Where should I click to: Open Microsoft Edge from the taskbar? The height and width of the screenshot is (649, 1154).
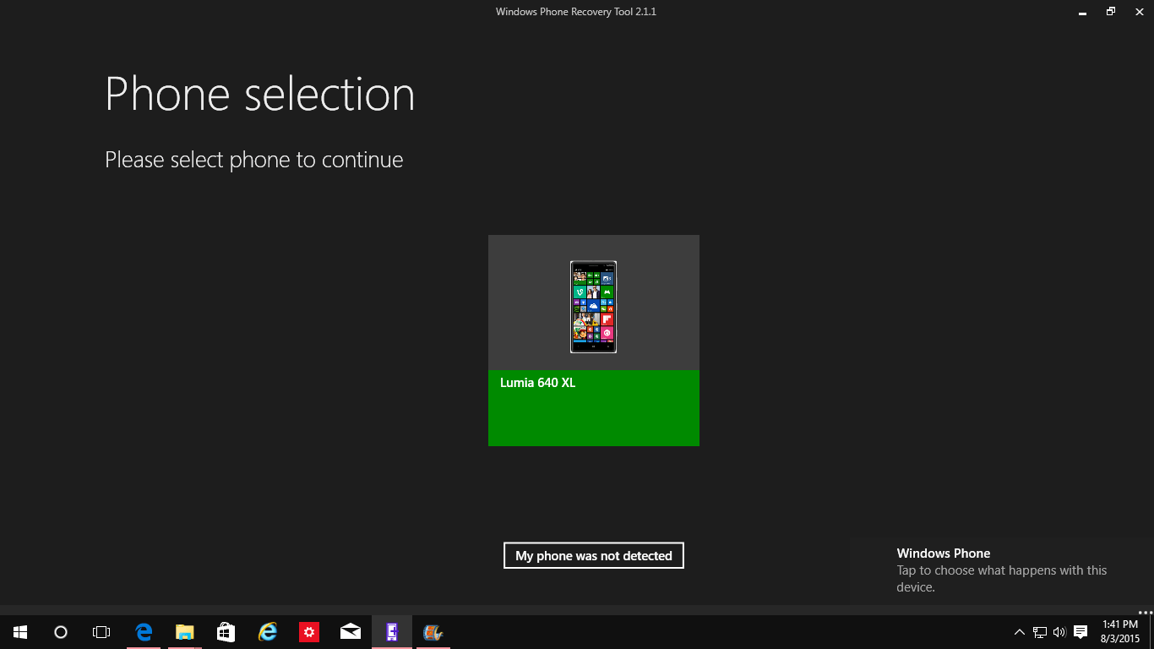(144, 631)
